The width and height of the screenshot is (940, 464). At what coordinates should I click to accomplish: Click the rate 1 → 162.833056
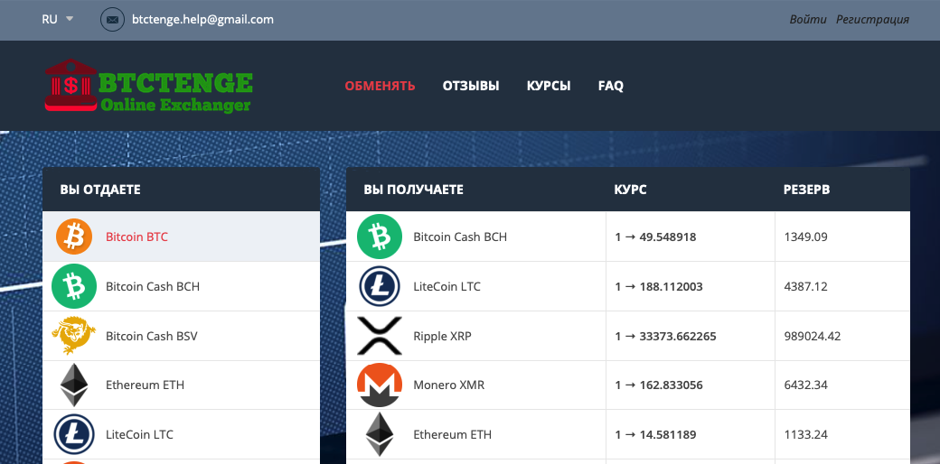pos(658,385)
